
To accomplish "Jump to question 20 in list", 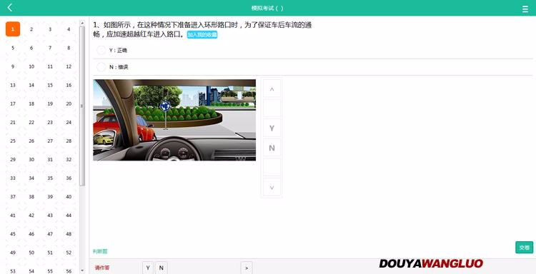I will click(69, 103).
